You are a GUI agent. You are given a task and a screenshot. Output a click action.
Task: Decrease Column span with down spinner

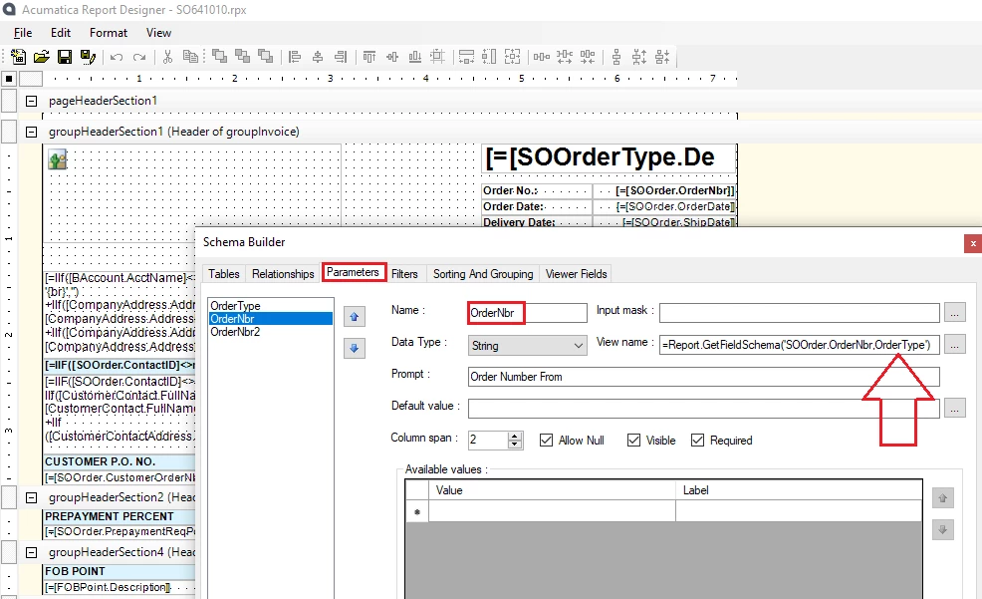click(x=515, y=445)
